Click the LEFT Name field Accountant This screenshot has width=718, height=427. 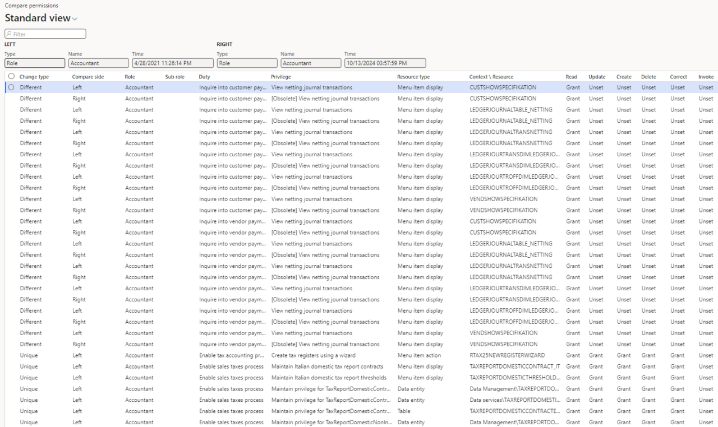(99, 63)
